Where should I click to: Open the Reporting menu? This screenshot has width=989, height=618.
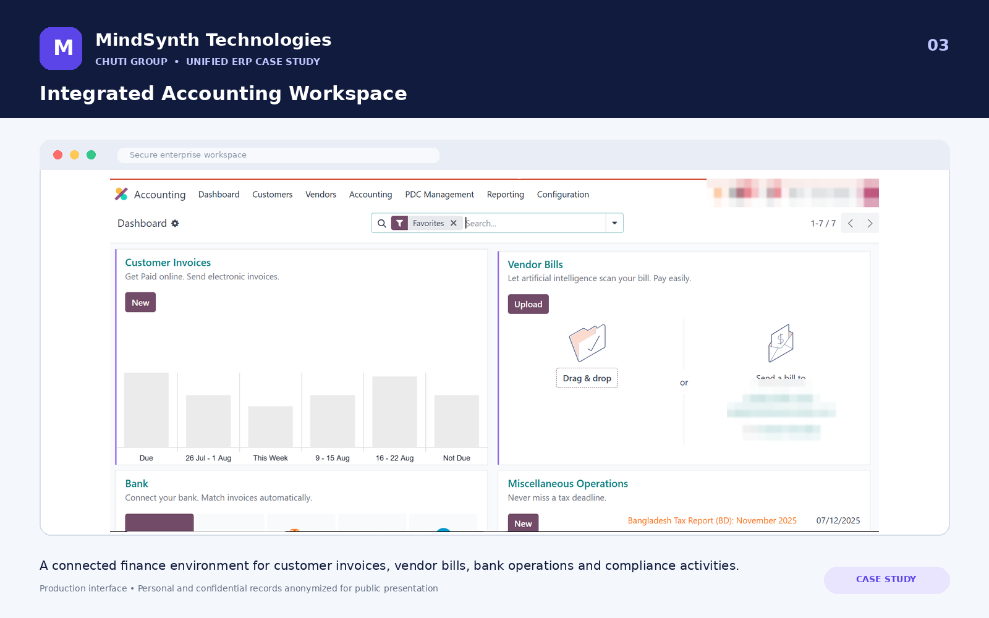[505, 194]
